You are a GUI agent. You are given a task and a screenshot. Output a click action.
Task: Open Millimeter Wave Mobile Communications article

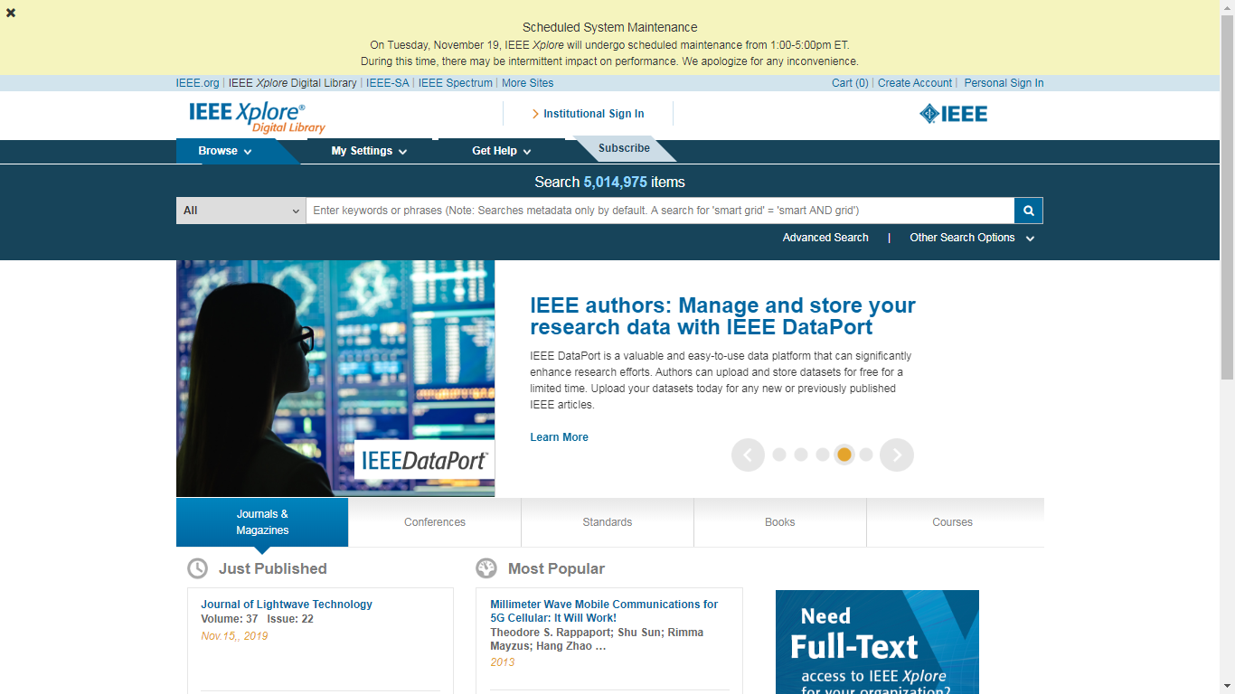(604, 612)
